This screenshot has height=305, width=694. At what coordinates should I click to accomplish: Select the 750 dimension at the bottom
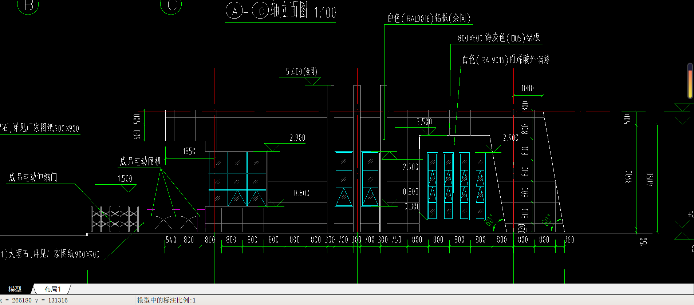pyautogui.click(x=396, y=240)
